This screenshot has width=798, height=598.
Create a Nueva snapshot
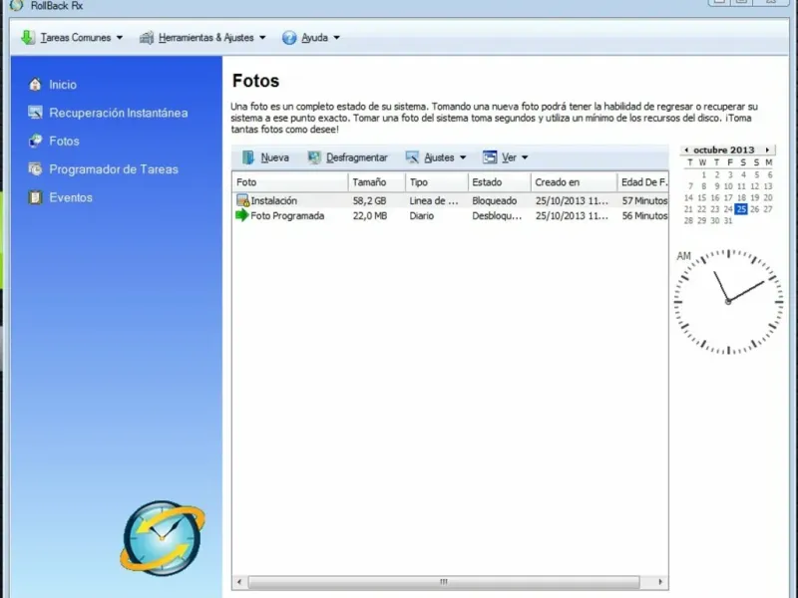pos(266,157)
